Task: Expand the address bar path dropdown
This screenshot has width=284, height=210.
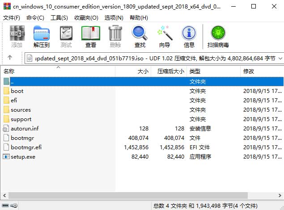Action: click(x=280, y=59)
